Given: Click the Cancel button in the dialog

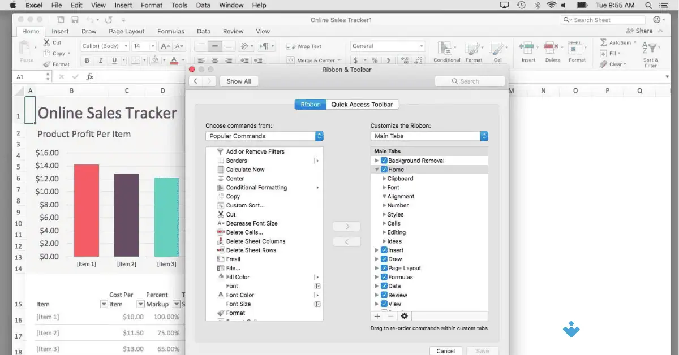Looking at the screenshot, I should (x=446, y=350).
